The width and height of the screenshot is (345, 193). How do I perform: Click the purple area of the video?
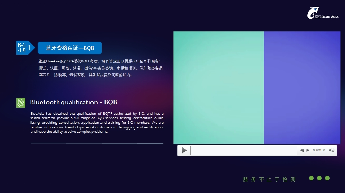[302, 87]
